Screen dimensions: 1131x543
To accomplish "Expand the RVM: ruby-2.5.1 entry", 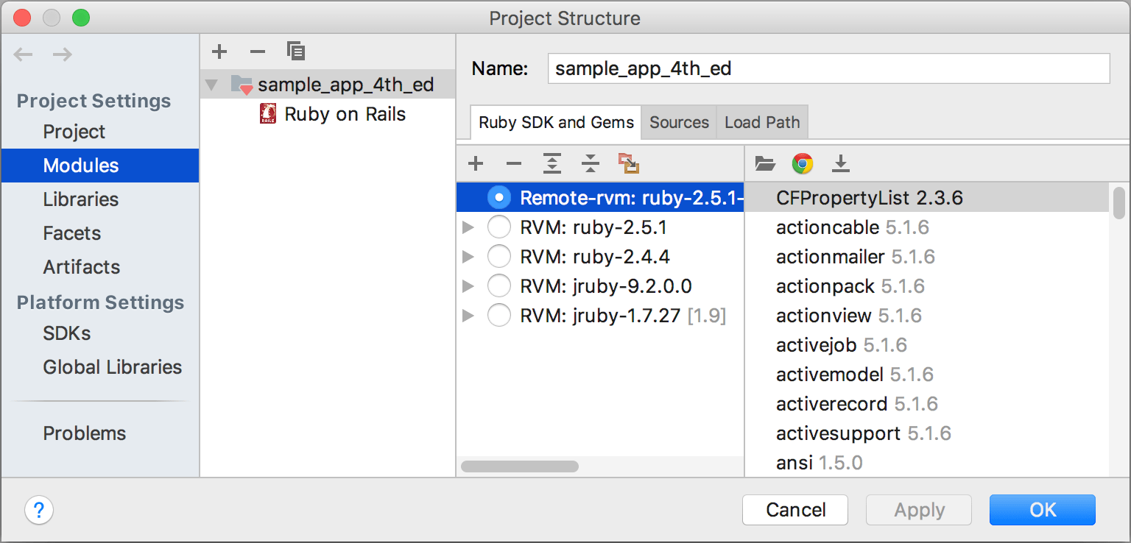I will [x=469, y=227].
